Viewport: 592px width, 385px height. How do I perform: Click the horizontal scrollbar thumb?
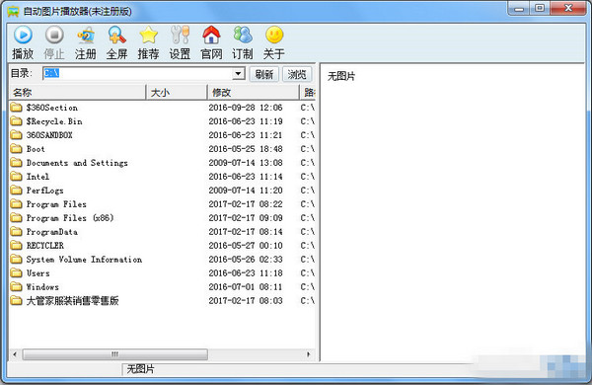(115, 354)
